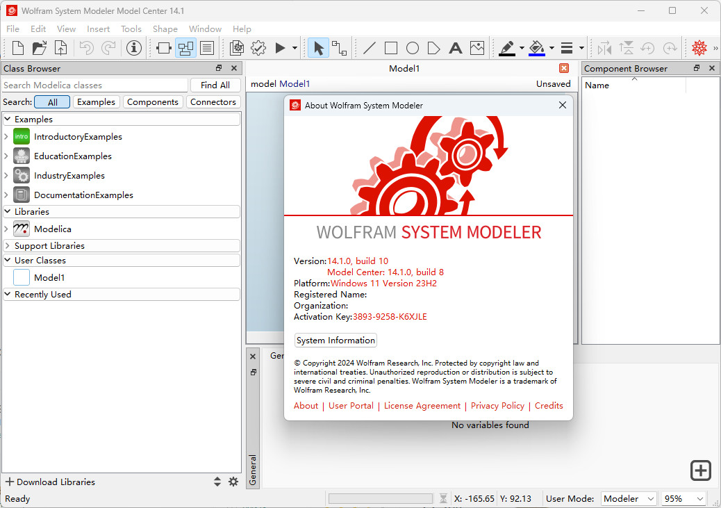Screen dimensions: 721x508
Task: Open the Tools menu
Action: point(131,29)
